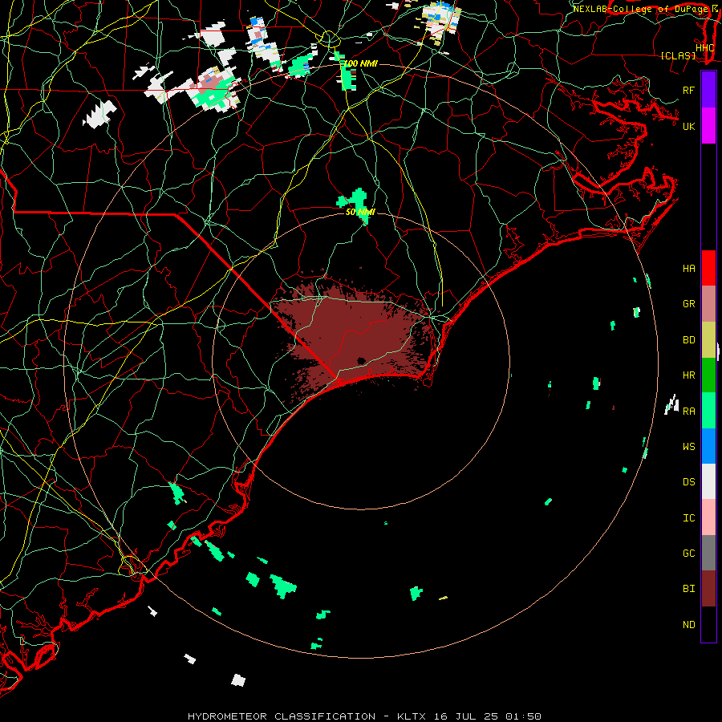This screenshot has width=722, height=722.
Task: Click the red HA legend swatch
Action: pyautogui.click(x=708, y=268)
